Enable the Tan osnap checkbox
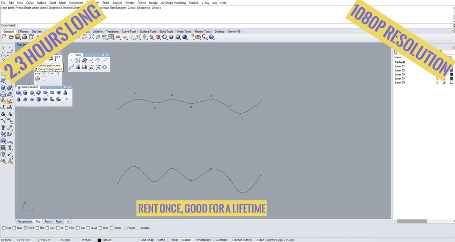 77,228
